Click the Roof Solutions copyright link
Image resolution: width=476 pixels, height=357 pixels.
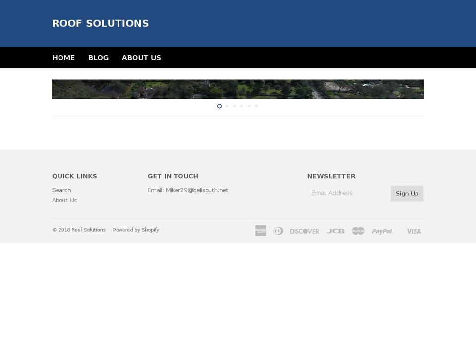click(88, 230)
